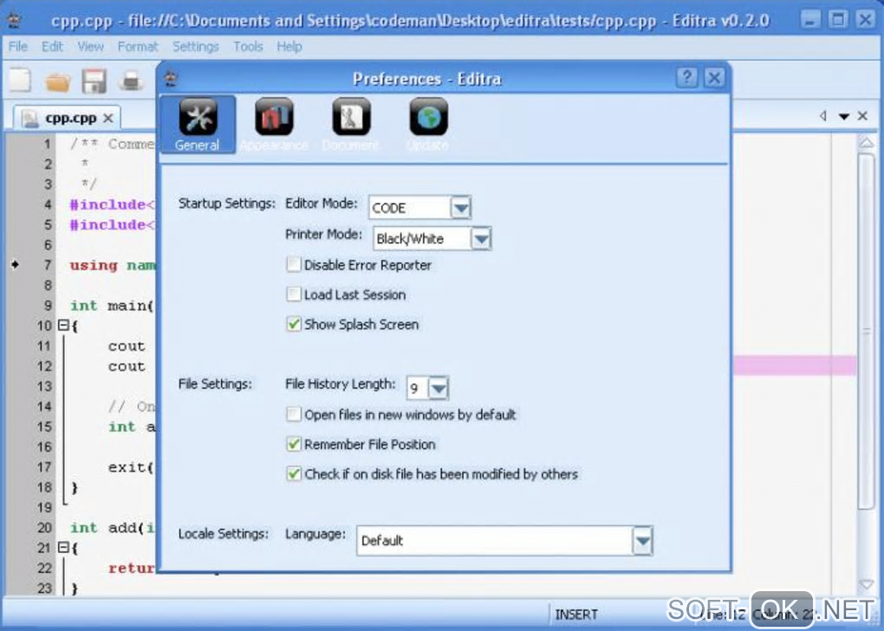
Task: Collapse the code fold at line 10
Action: (x=63, y=325)
